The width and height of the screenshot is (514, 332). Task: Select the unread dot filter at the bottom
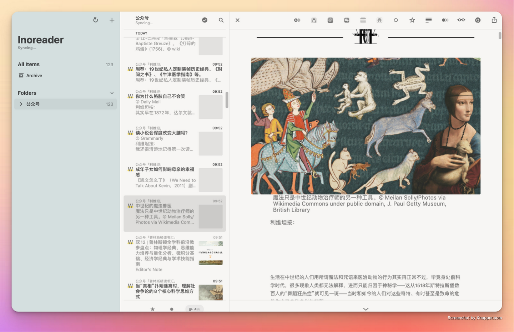(x=172, y=309)
